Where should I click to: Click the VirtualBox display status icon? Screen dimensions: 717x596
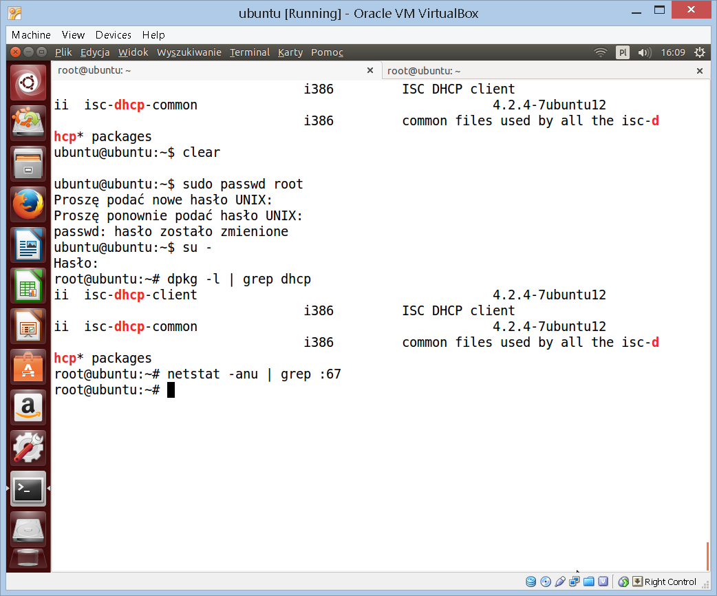pyautogui.click(x=603, y=582)
